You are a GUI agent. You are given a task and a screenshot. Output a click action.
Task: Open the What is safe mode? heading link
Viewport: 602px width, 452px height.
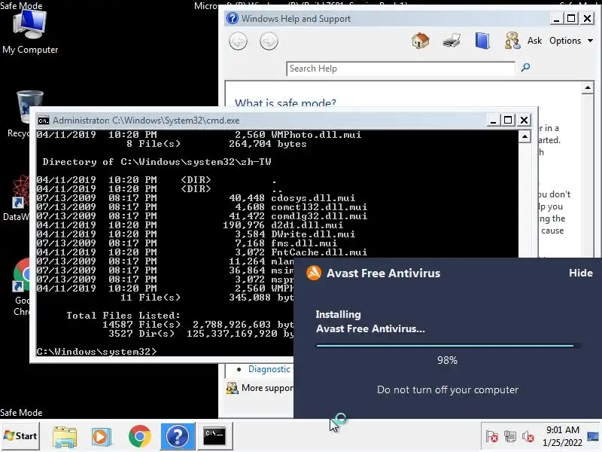point(285,102)
